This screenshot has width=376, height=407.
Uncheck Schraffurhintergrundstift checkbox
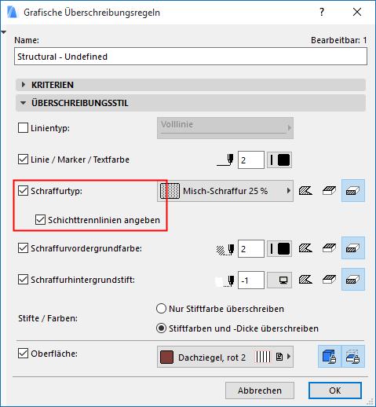coord(23,280)
